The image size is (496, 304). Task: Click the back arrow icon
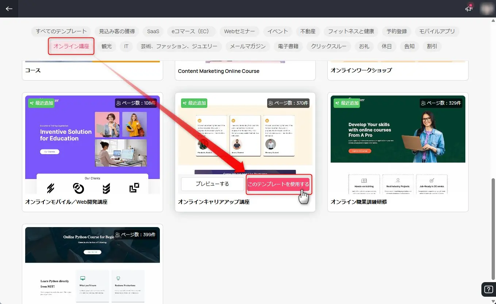(9, 9)
